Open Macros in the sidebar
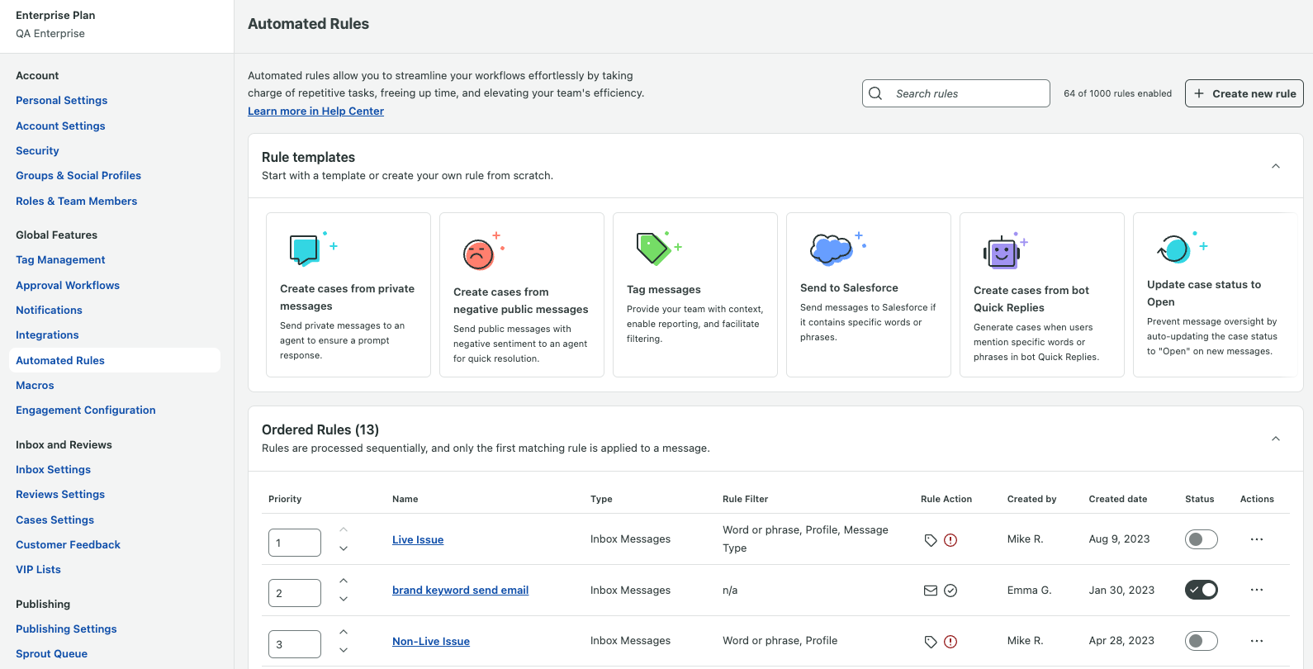 35,385
